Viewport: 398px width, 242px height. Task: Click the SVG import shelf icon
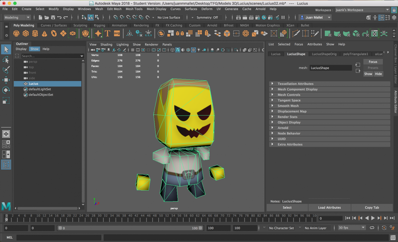click(117, 34)
